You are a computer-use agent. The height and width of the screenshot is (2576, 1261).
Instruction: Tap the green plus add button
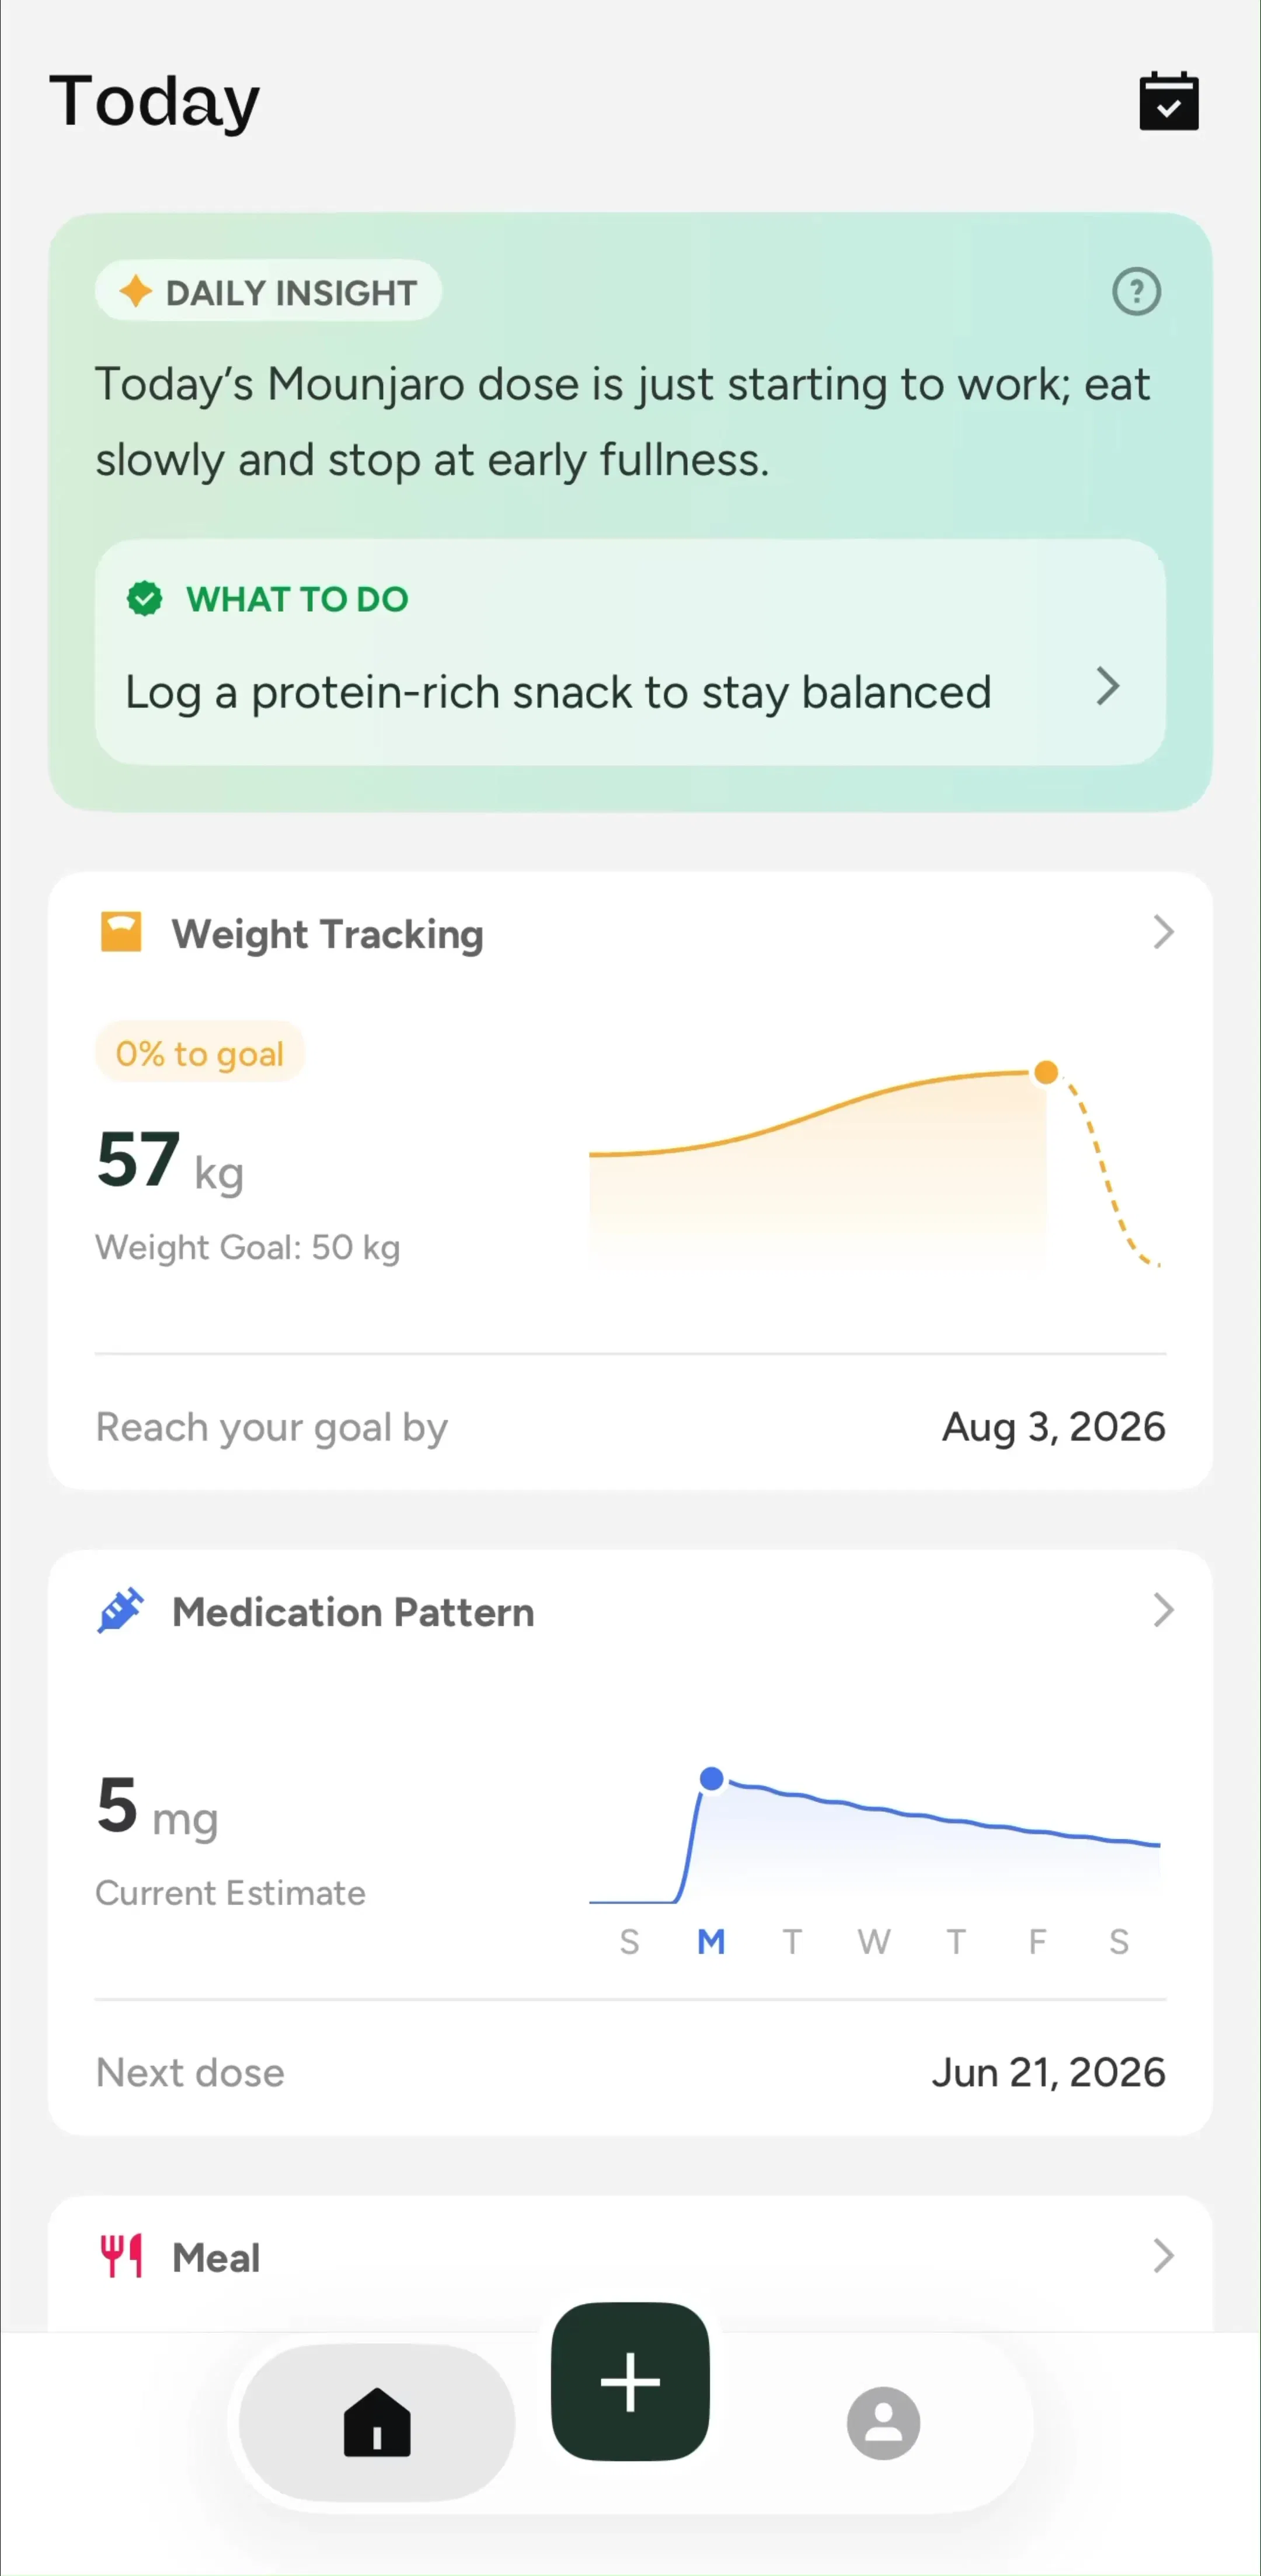[x=630, y=2381]
